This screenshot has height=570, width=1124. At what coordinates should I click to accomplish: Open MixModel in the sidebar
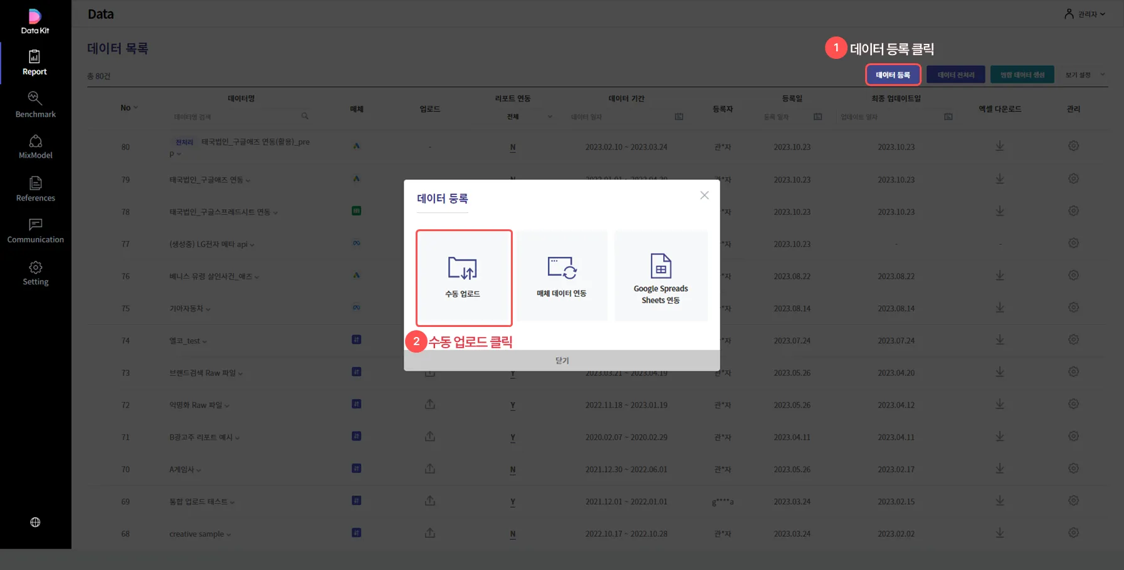click(35, 147)
